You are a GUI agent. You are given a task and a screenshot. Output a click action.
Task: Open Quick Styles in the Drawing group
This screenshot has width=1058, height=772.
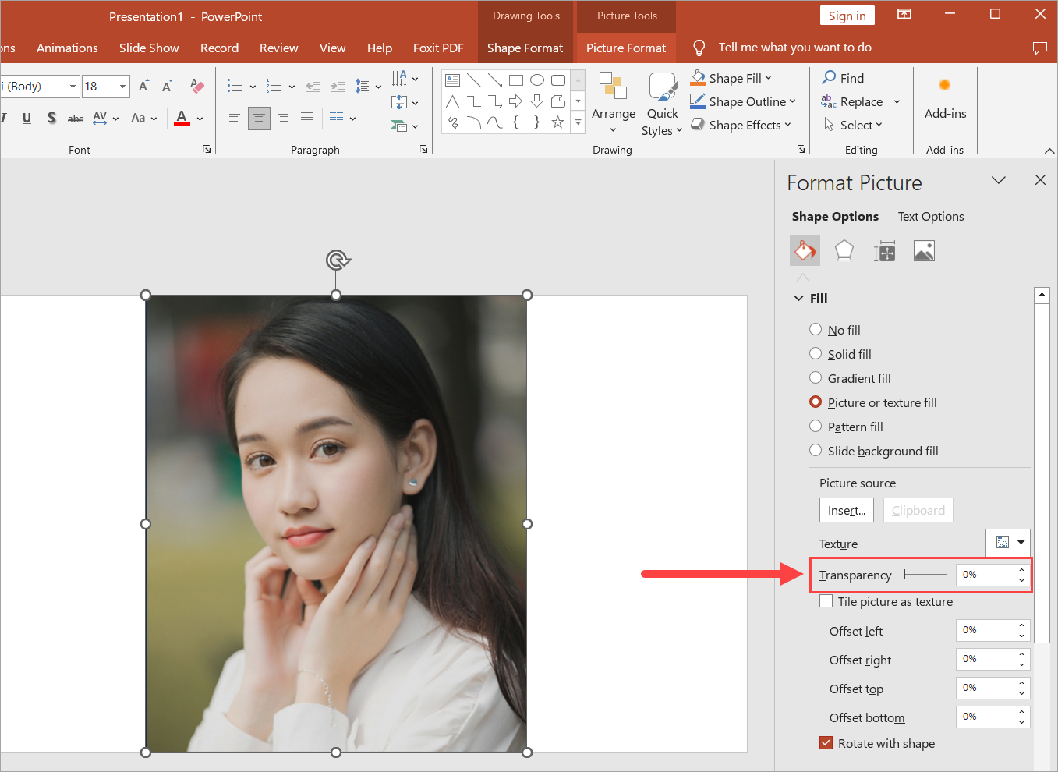[x=662, y=103]
